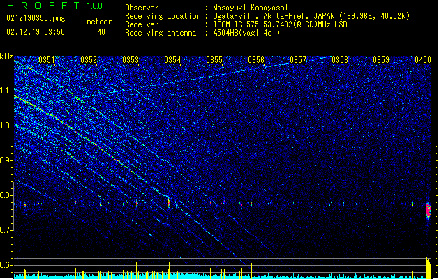Click the meteor label
This screenshot has height=279, width=439.
click(99, 22)
